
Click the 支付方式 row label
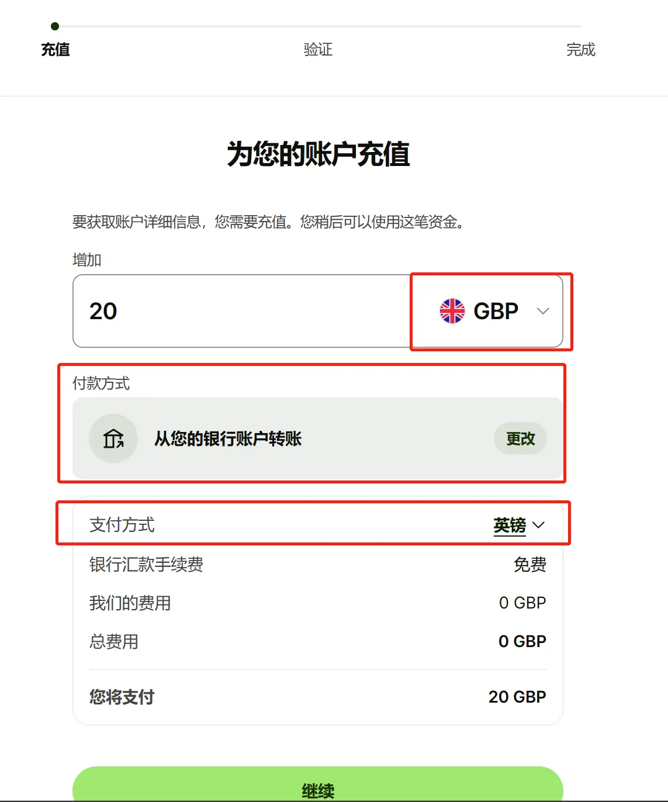click(122, 525)
